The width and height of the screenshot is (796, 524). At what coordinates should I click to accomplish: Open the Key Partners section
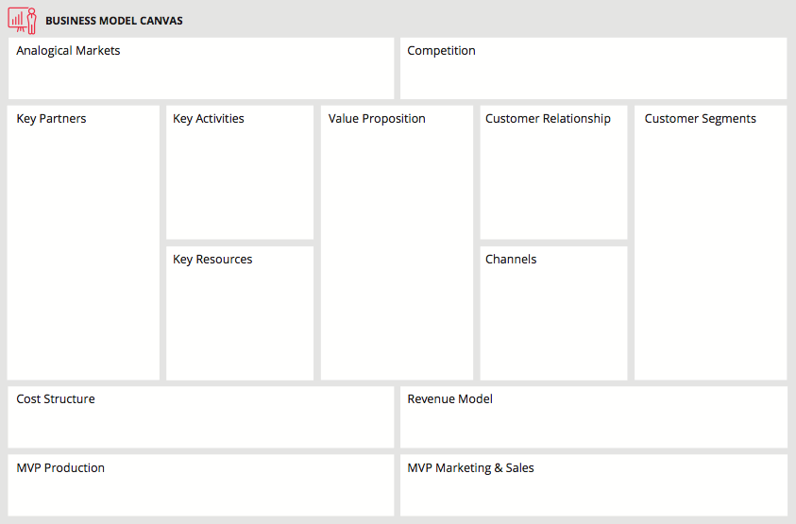(x=83, y=243)
